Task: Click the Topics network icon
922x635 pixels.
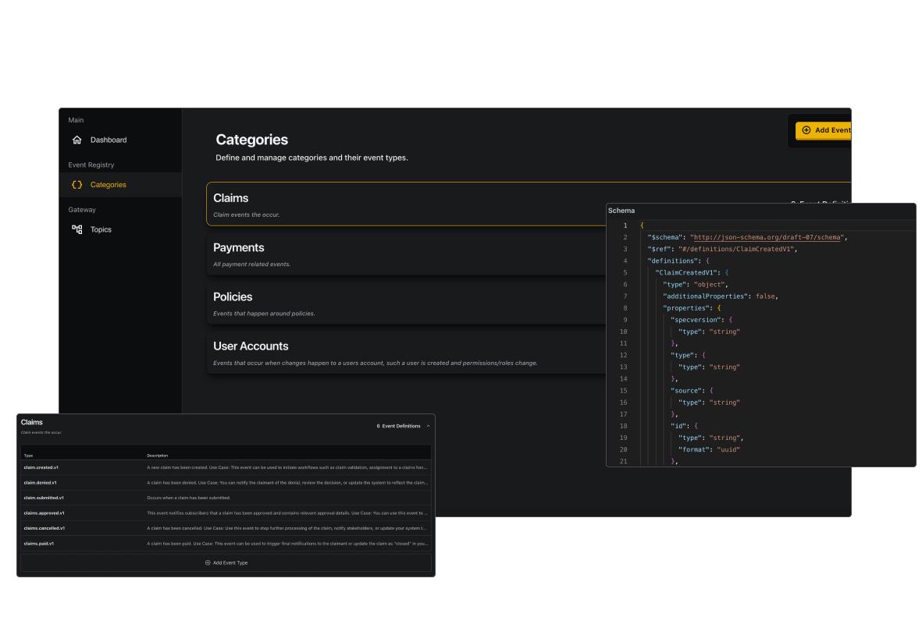Action: pos(77,229)
